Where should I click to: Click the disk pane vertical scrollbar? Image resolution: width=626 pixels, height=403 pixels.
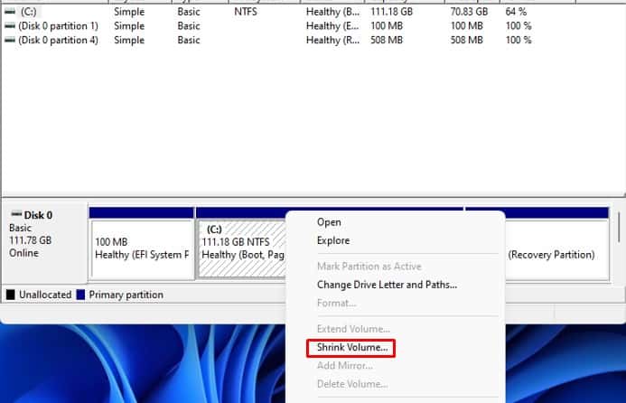point(619,228)
